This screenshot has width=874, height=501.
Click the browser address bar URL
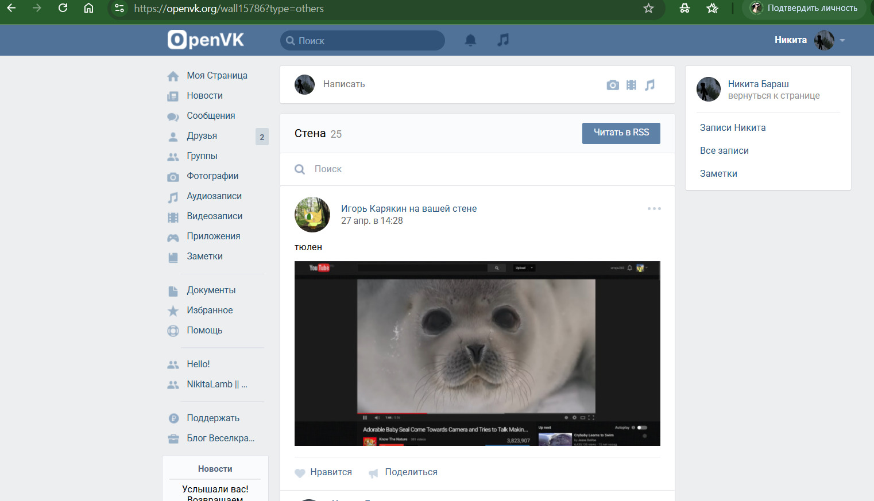(x=229, y=9)
